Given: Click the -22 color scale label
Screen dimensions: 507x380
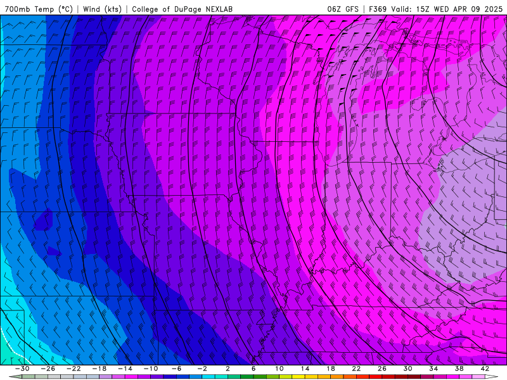Looking at the screenshot, I should [74, 369].
